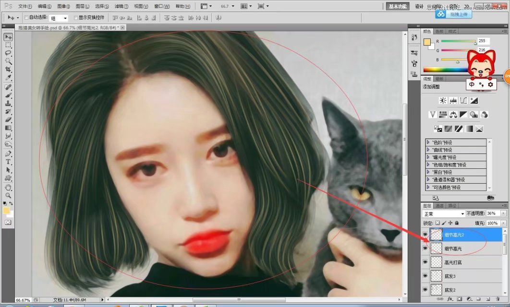Expand the "曝光度"预设 list

coord(428,157)
